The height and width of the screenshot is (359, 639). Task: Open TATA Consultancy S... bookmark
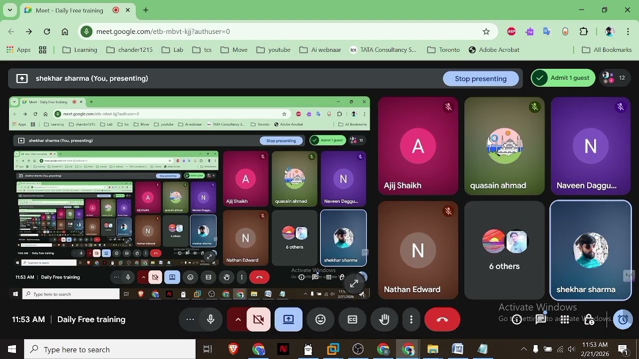point(383,50)
